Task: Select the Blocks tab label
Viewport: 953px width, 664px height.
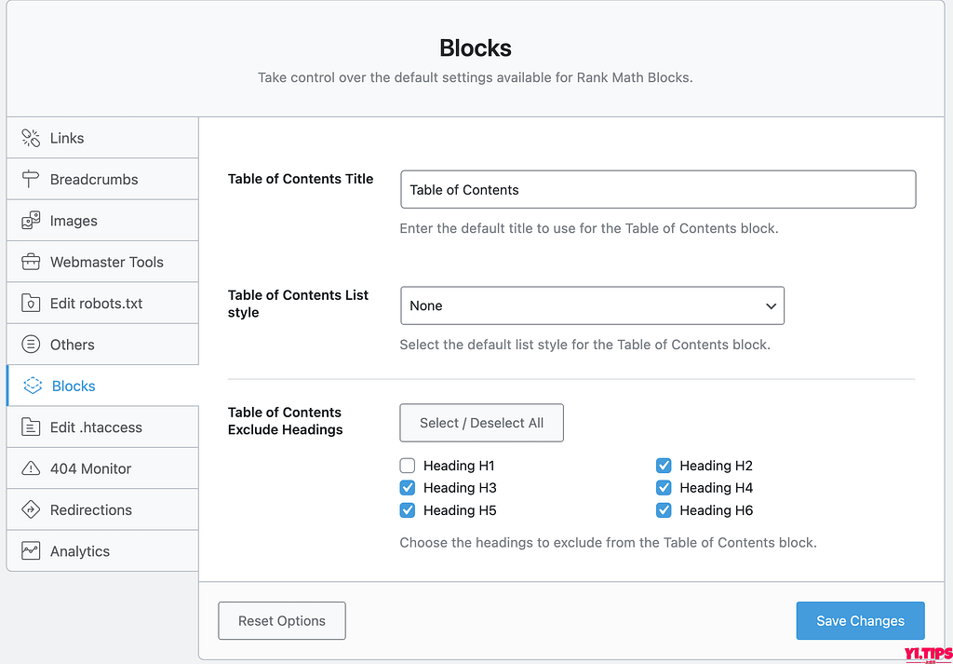Action: 74,386
